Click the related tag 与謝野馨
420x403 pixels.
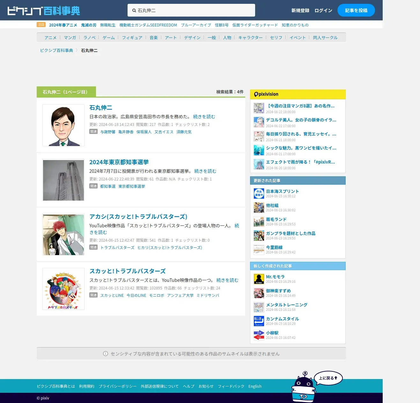tap(108, 132)
